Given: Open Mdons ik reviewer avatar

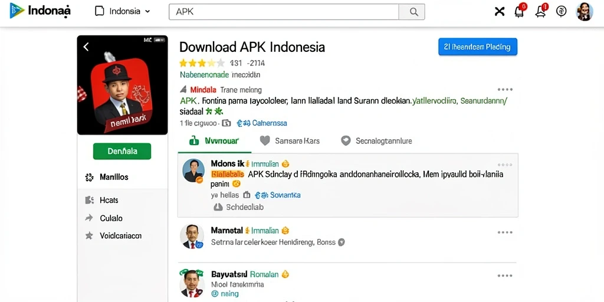Looking at the screenshot, I should 193,170.
